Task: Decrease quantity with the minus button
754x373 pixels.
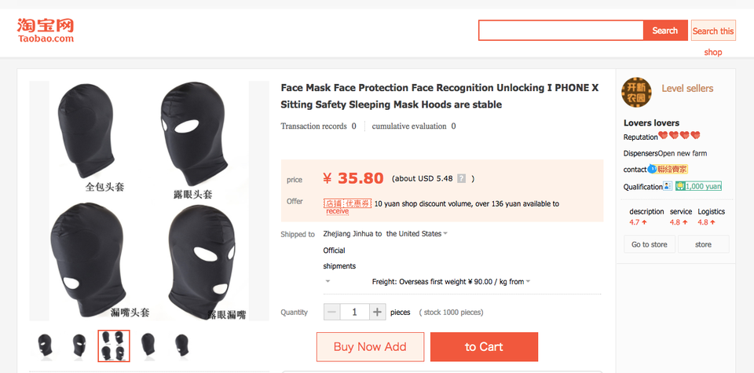Action: coord(332,312)
